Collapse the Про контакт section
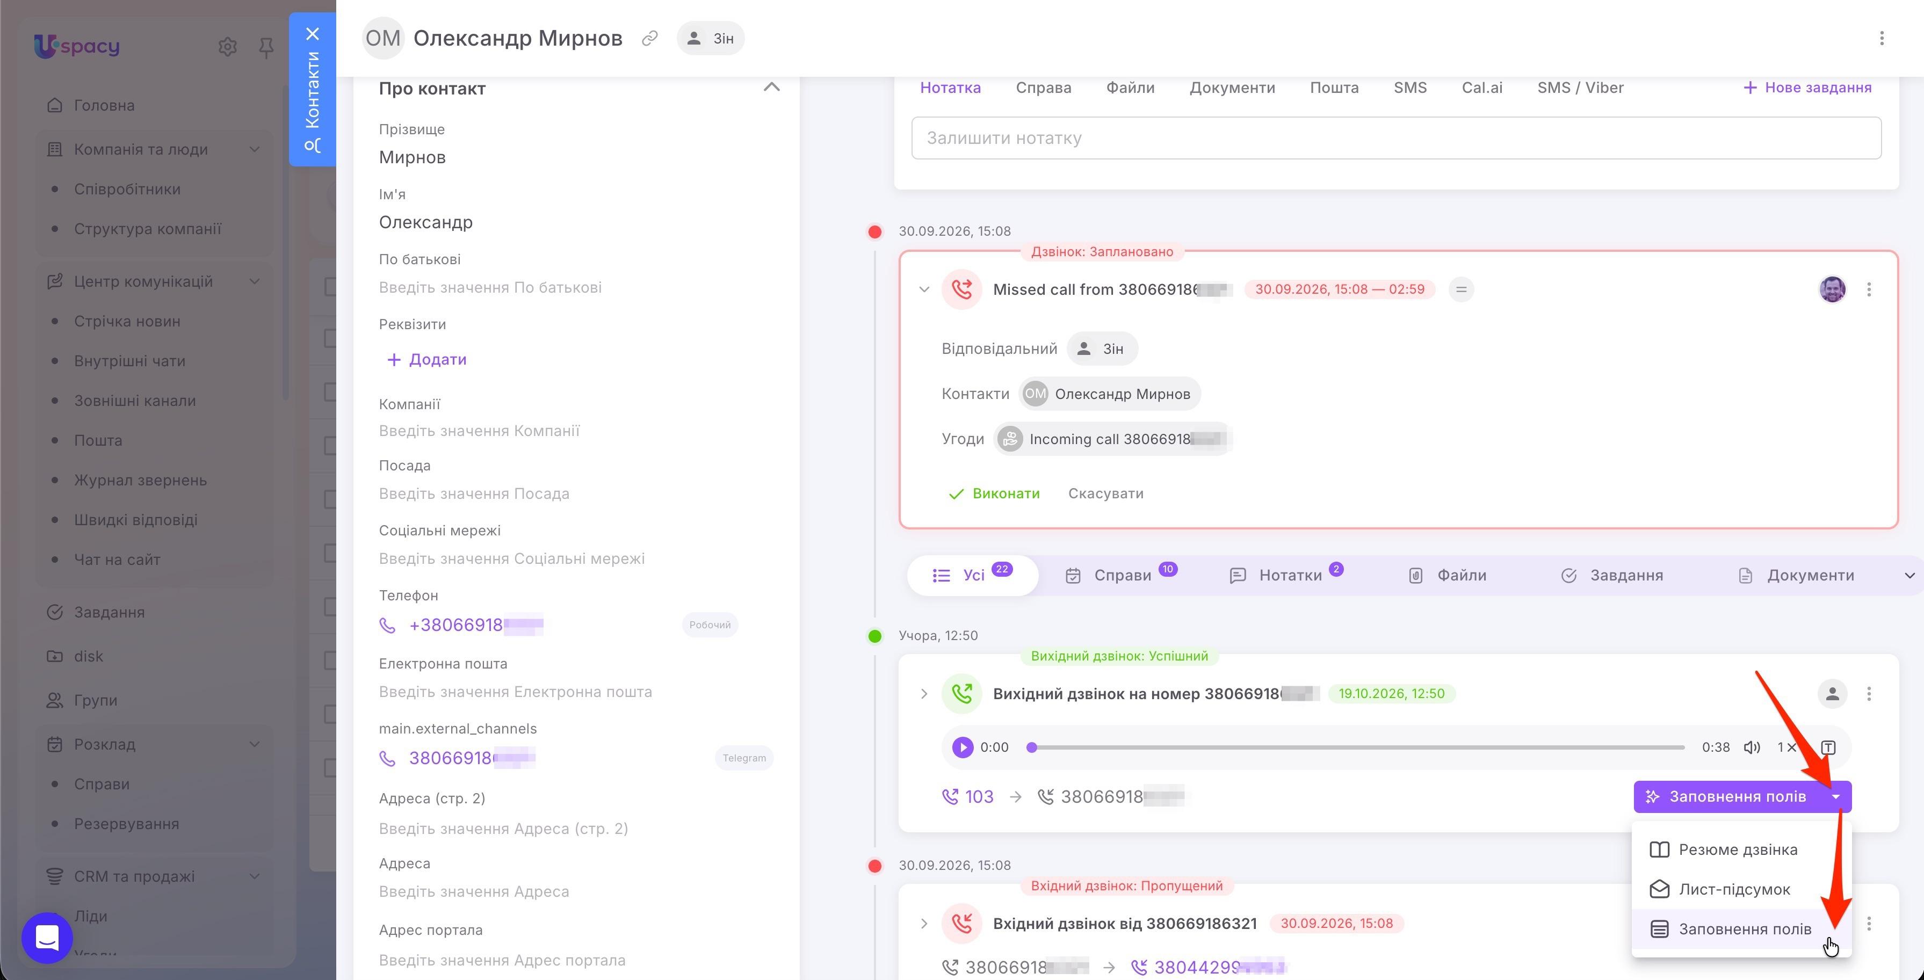The image size is (1924, 980). pyautogui.click(x=771, y=88)
